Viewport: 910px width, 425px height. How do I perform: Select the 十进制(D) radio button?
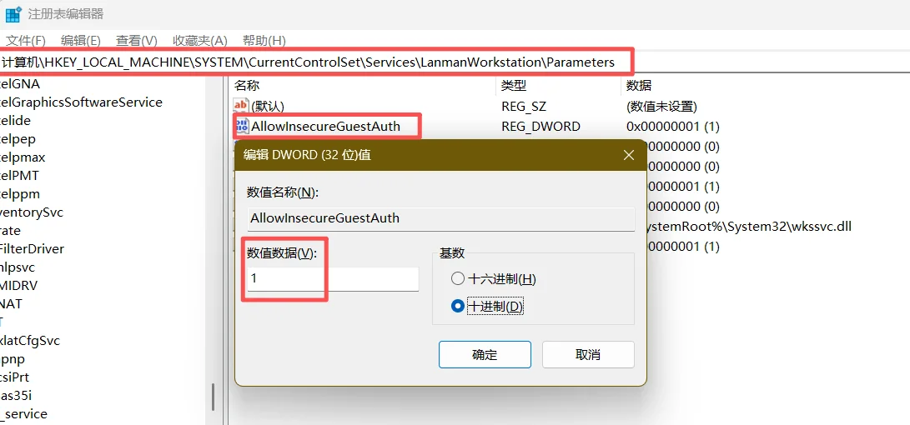[x=458, y=306]
